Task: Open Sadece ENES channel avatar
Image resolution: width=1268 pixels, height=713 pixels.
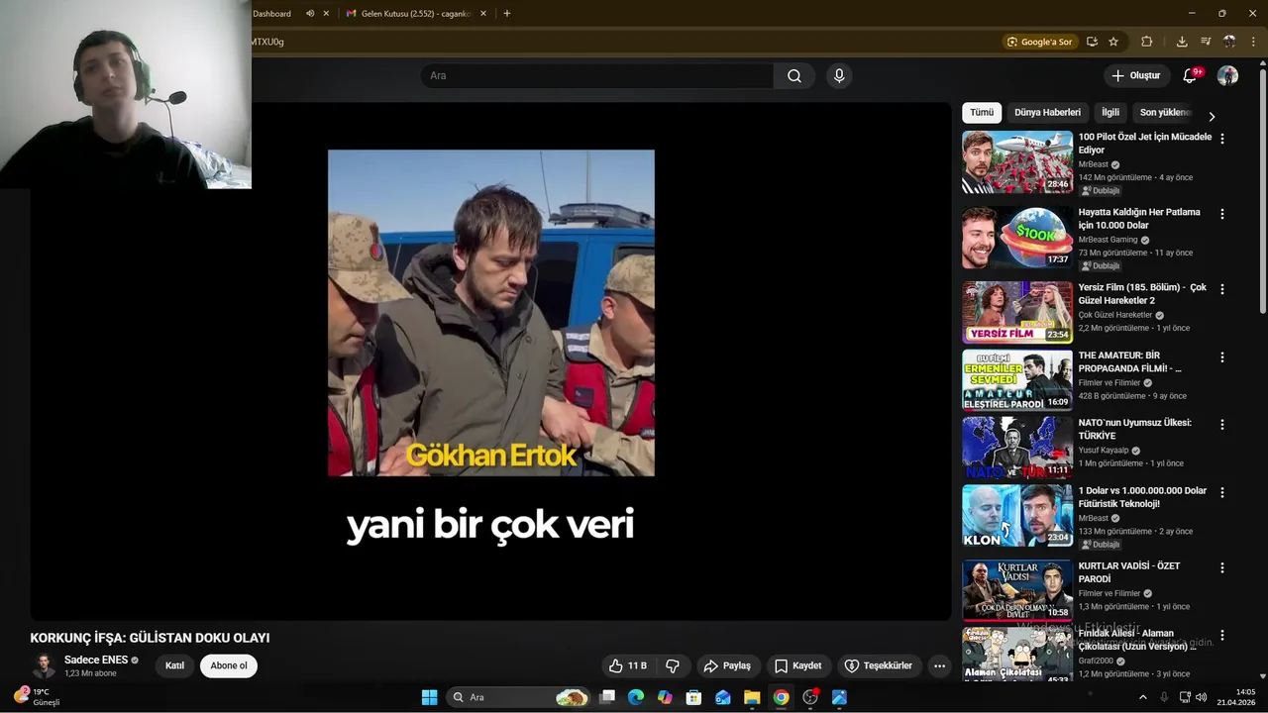Action: click(44, 665)
